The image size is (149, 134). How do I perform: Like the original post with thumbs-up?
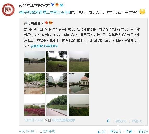click(109, 121)
